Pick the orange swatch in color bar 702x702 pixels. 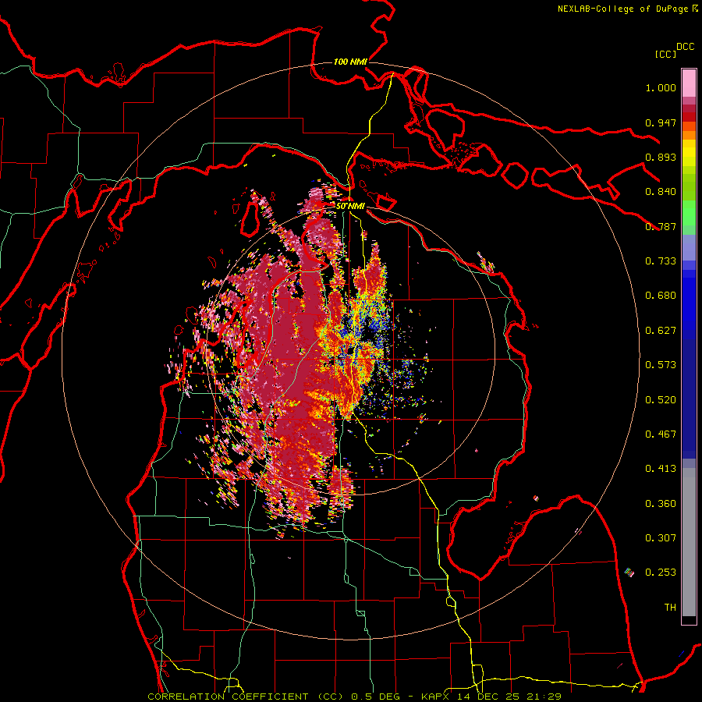689,135
